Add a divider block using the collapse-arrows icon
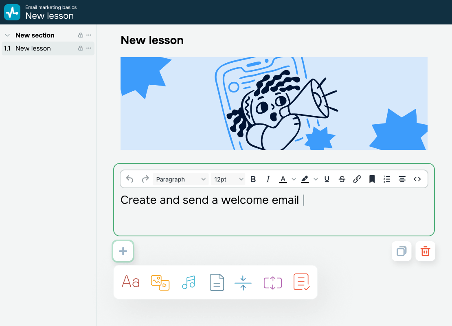This screenshot has height=326, width=452. [x=243, y=282]
